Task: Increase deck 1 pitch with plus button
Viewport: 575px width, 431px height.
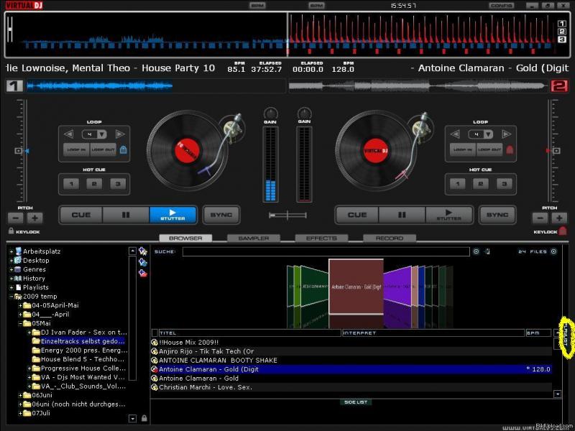Action: pyautogui.click(x=34, y=218)
